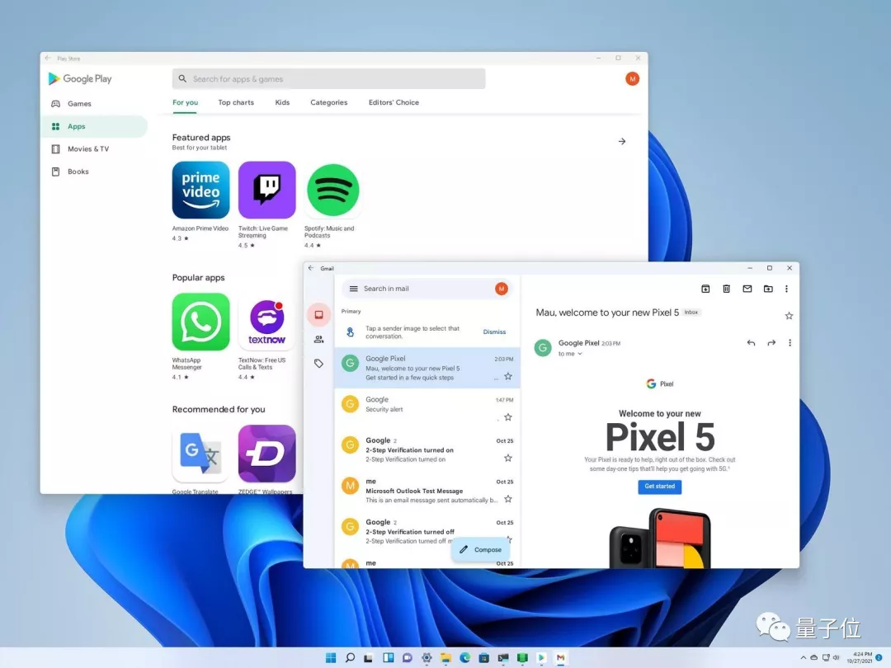Open ZEDGE Wallpapers app icon

coord(266,454)
